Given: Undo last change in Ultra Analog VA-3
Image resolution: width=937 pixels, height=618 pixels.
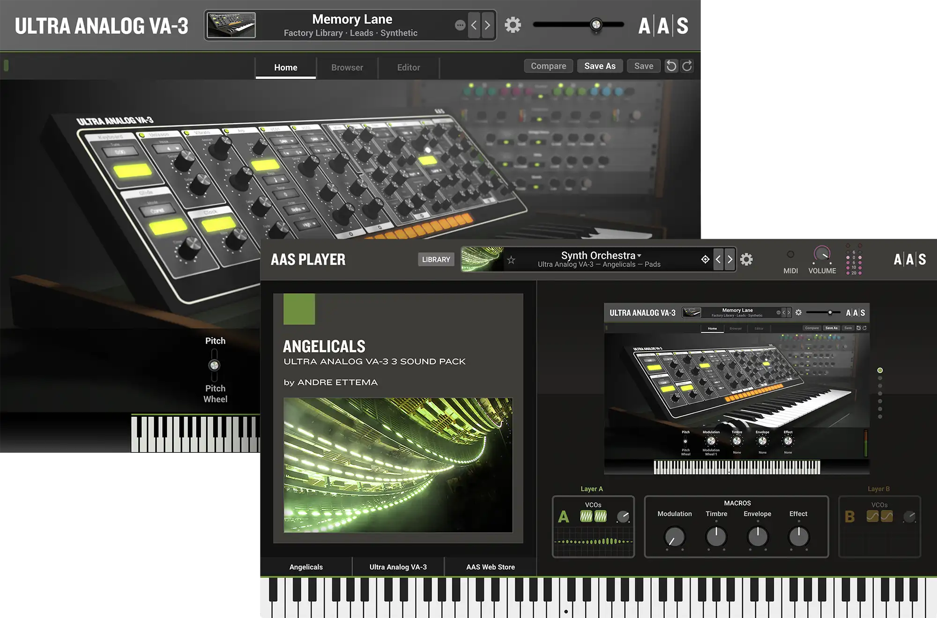Looking at the screenshot, I should coord(671,66).
